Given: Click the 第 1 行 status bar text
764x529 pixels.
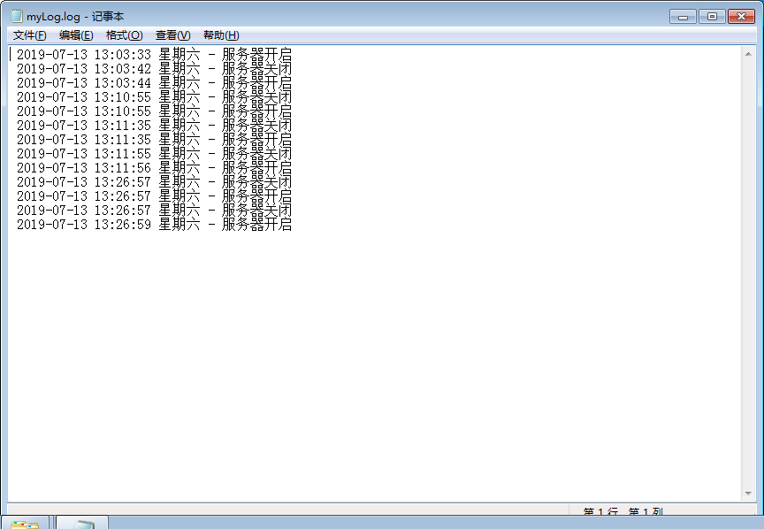Looking at the screenshot, I should pos(600,511).
